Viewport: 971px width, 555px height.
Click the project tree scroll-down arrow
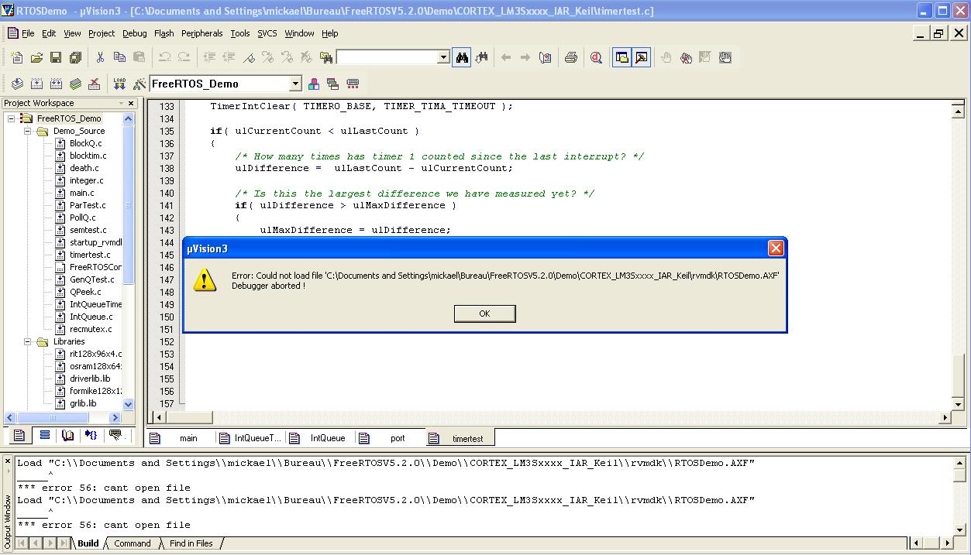129,404
